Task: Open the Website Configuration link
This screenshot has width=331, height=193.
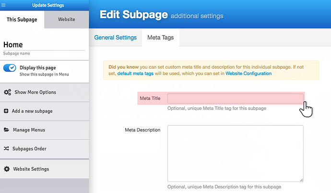Action: click(248, 74)
